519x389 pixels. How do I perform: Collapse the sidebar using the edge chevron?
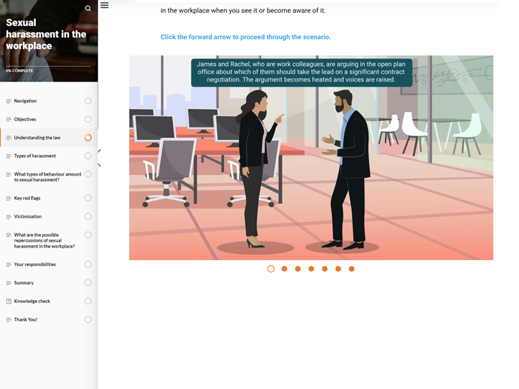pyautogui.click(x=99, y=158)
